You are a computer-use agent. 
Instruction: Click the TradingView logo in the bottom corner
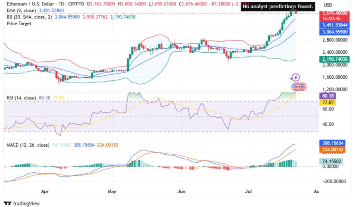tap(21, 204)
